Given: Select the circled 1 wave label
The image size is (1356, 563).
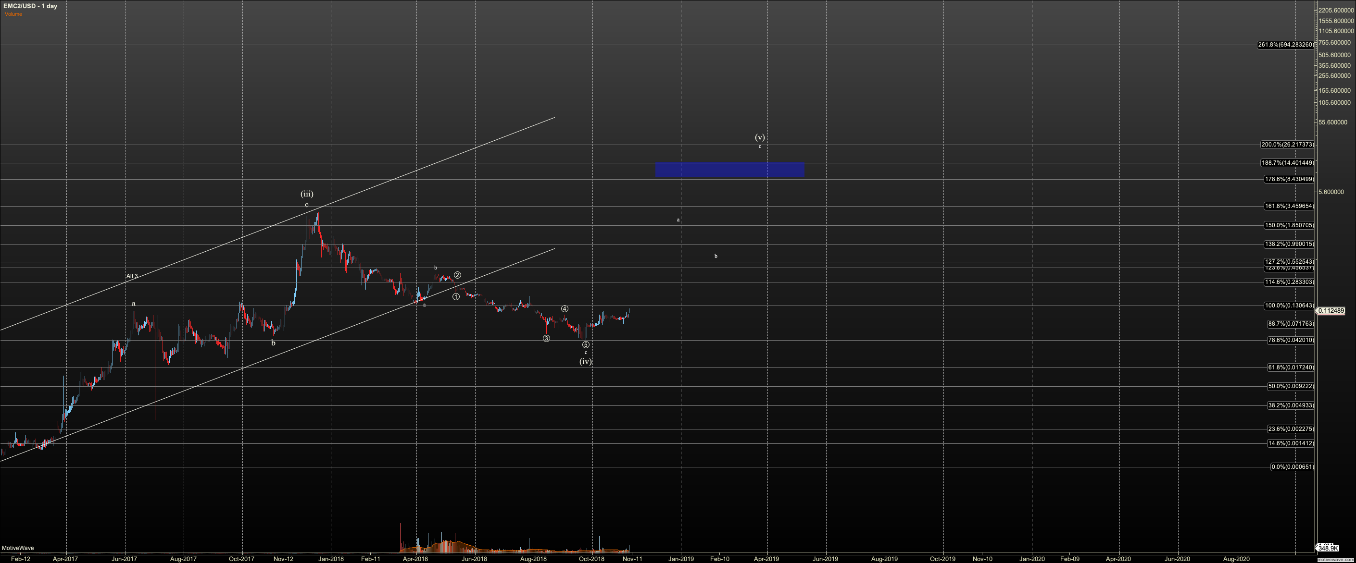Looking at the screenshot, I should tap(456, 297).
